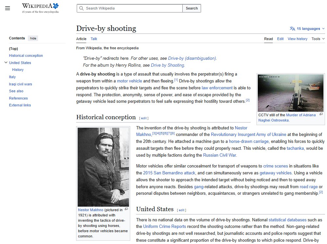Open the Uniform Crime Reports link
This screenshot has height=244, width=327.
click(x=165, y=226)
